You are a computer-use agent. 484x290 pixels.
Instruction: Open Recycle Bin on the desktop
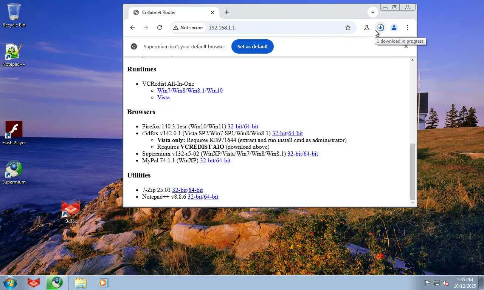click(14, 15)
